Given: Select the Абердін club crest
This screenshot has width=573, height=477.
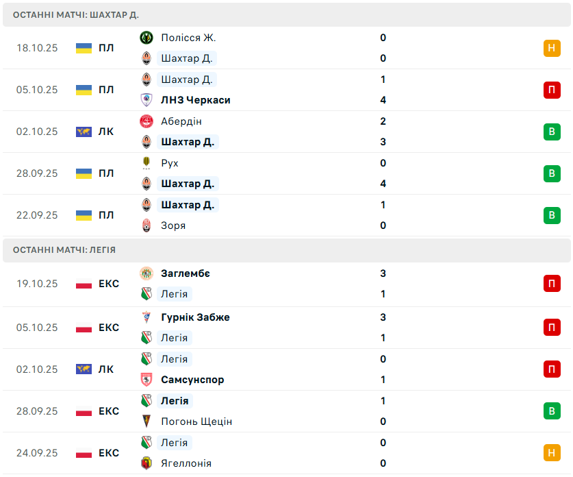Looking at the screenshot, I should tap(146, 121).
